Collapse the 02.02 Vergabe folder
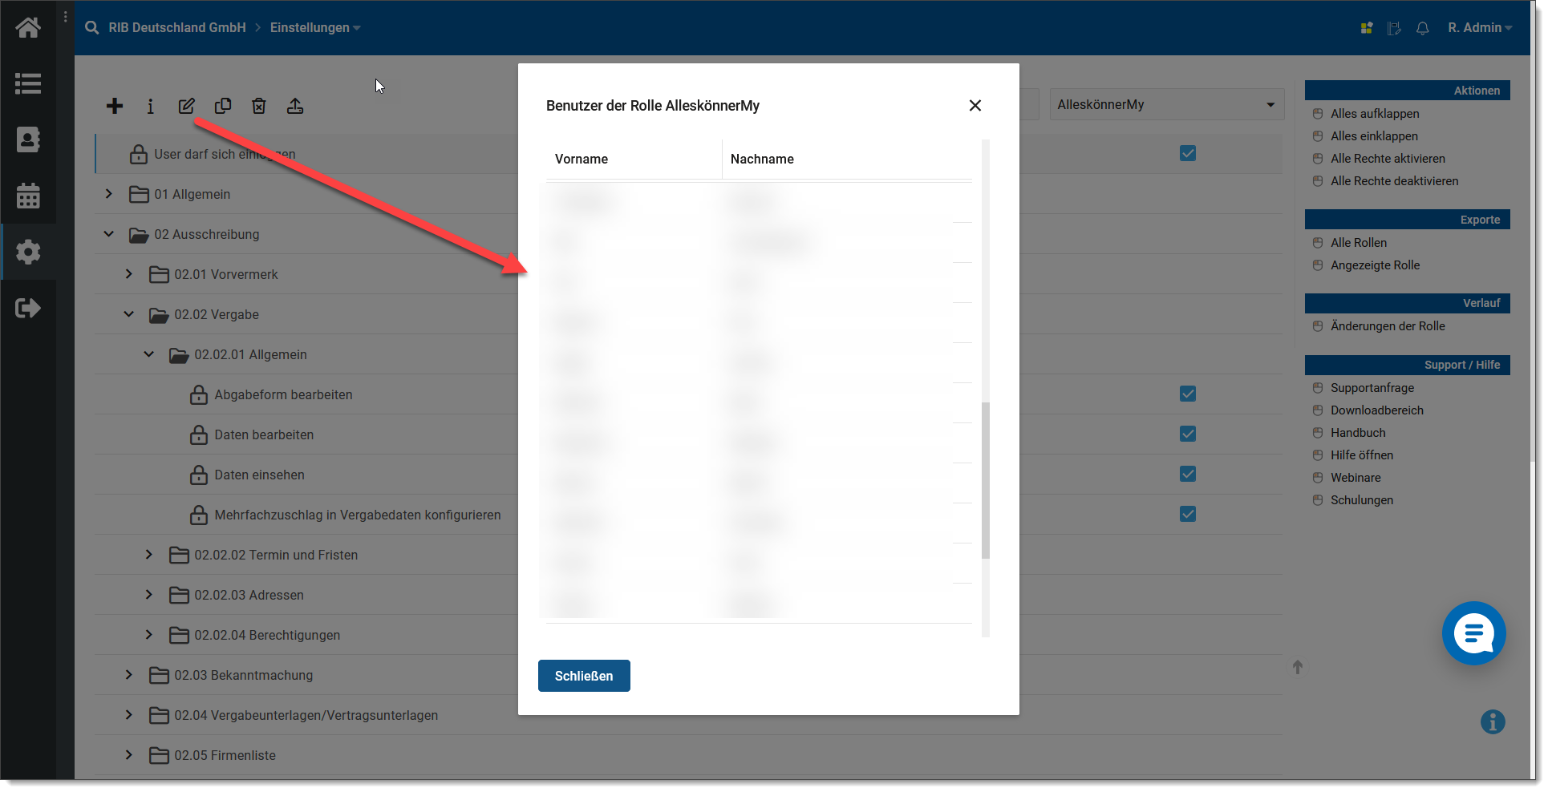This screenshot has height=792, width=1548. tap(129, 314)
